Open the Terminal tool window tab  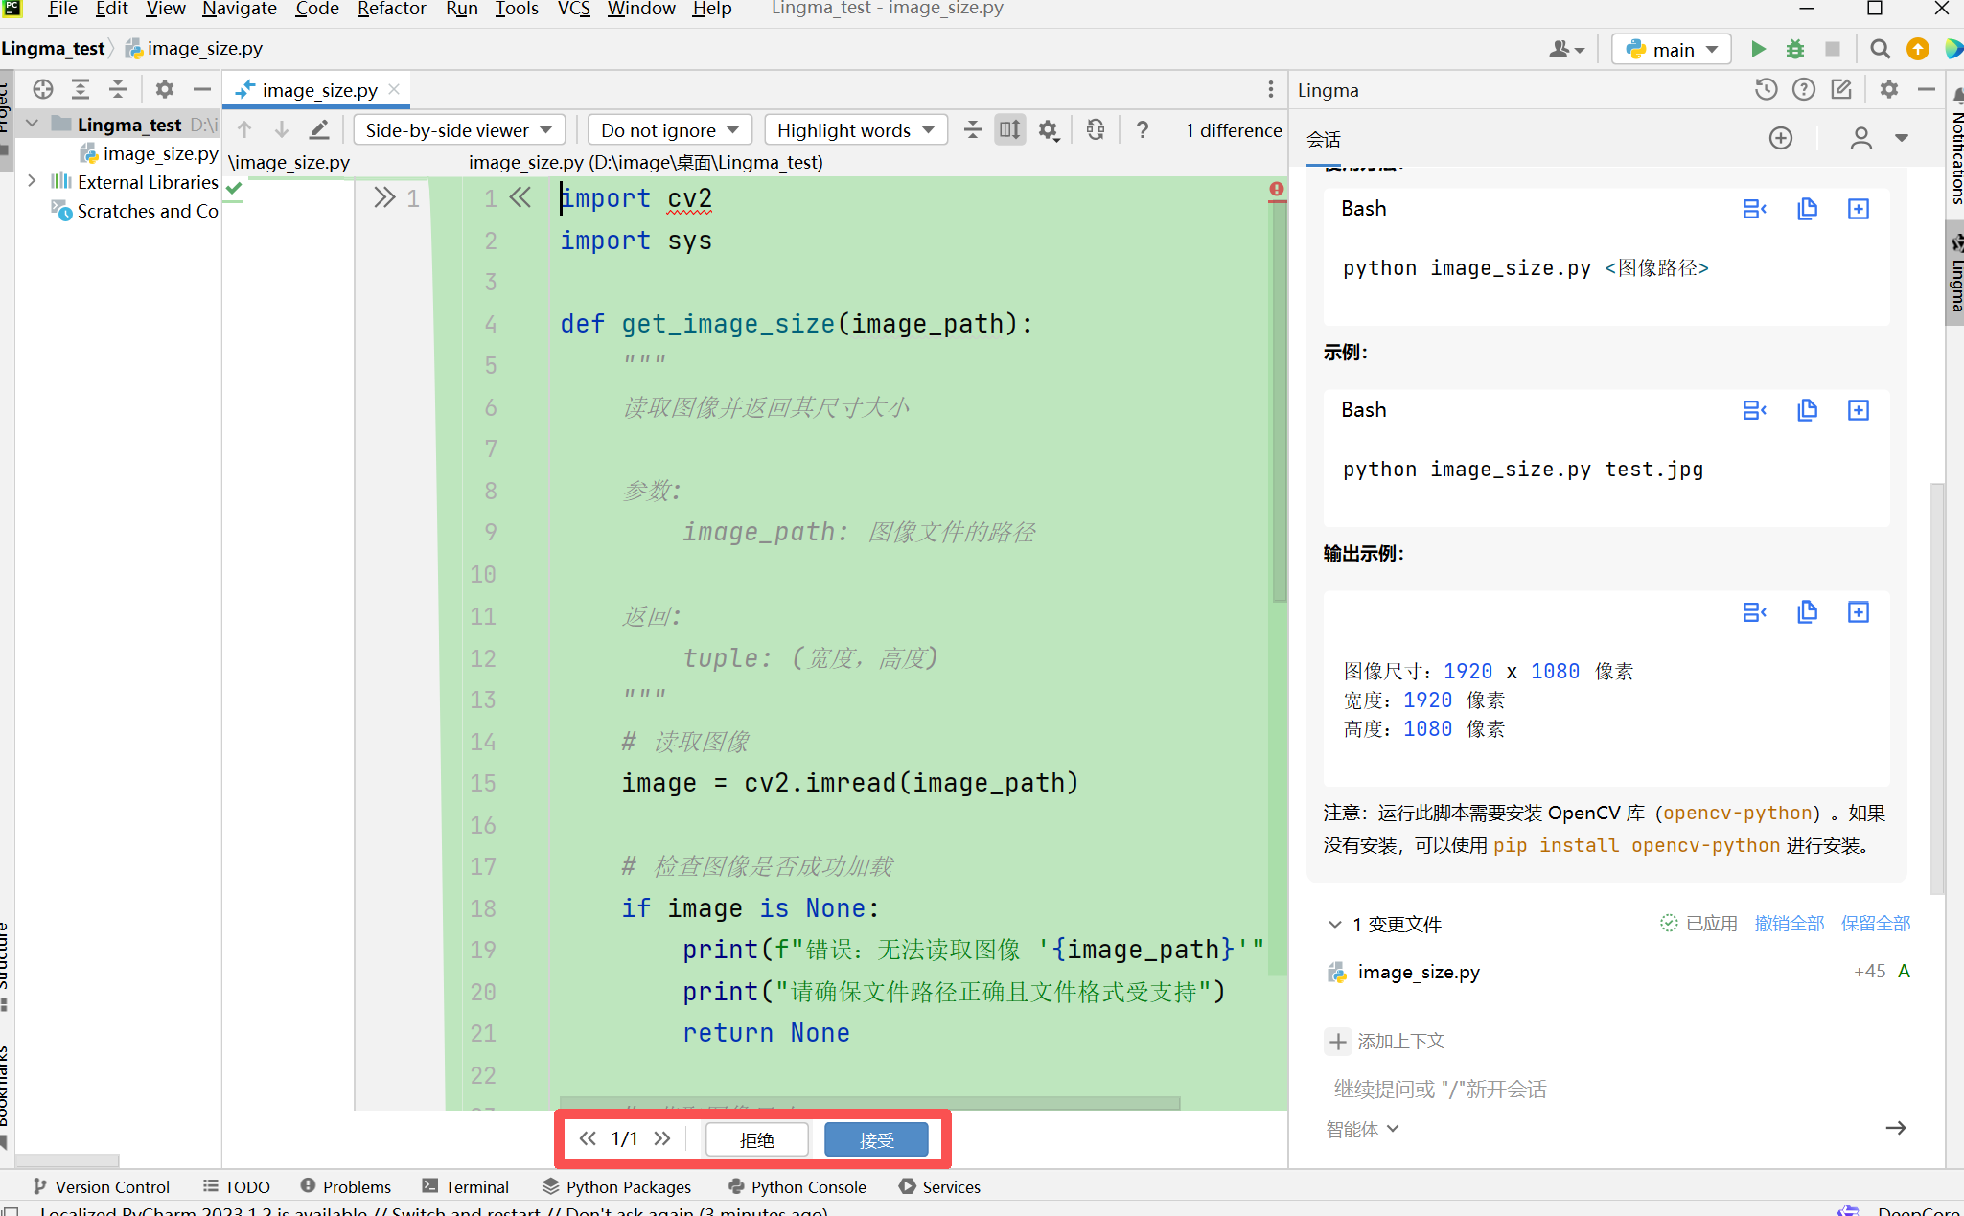click(x=466, y=1187)
